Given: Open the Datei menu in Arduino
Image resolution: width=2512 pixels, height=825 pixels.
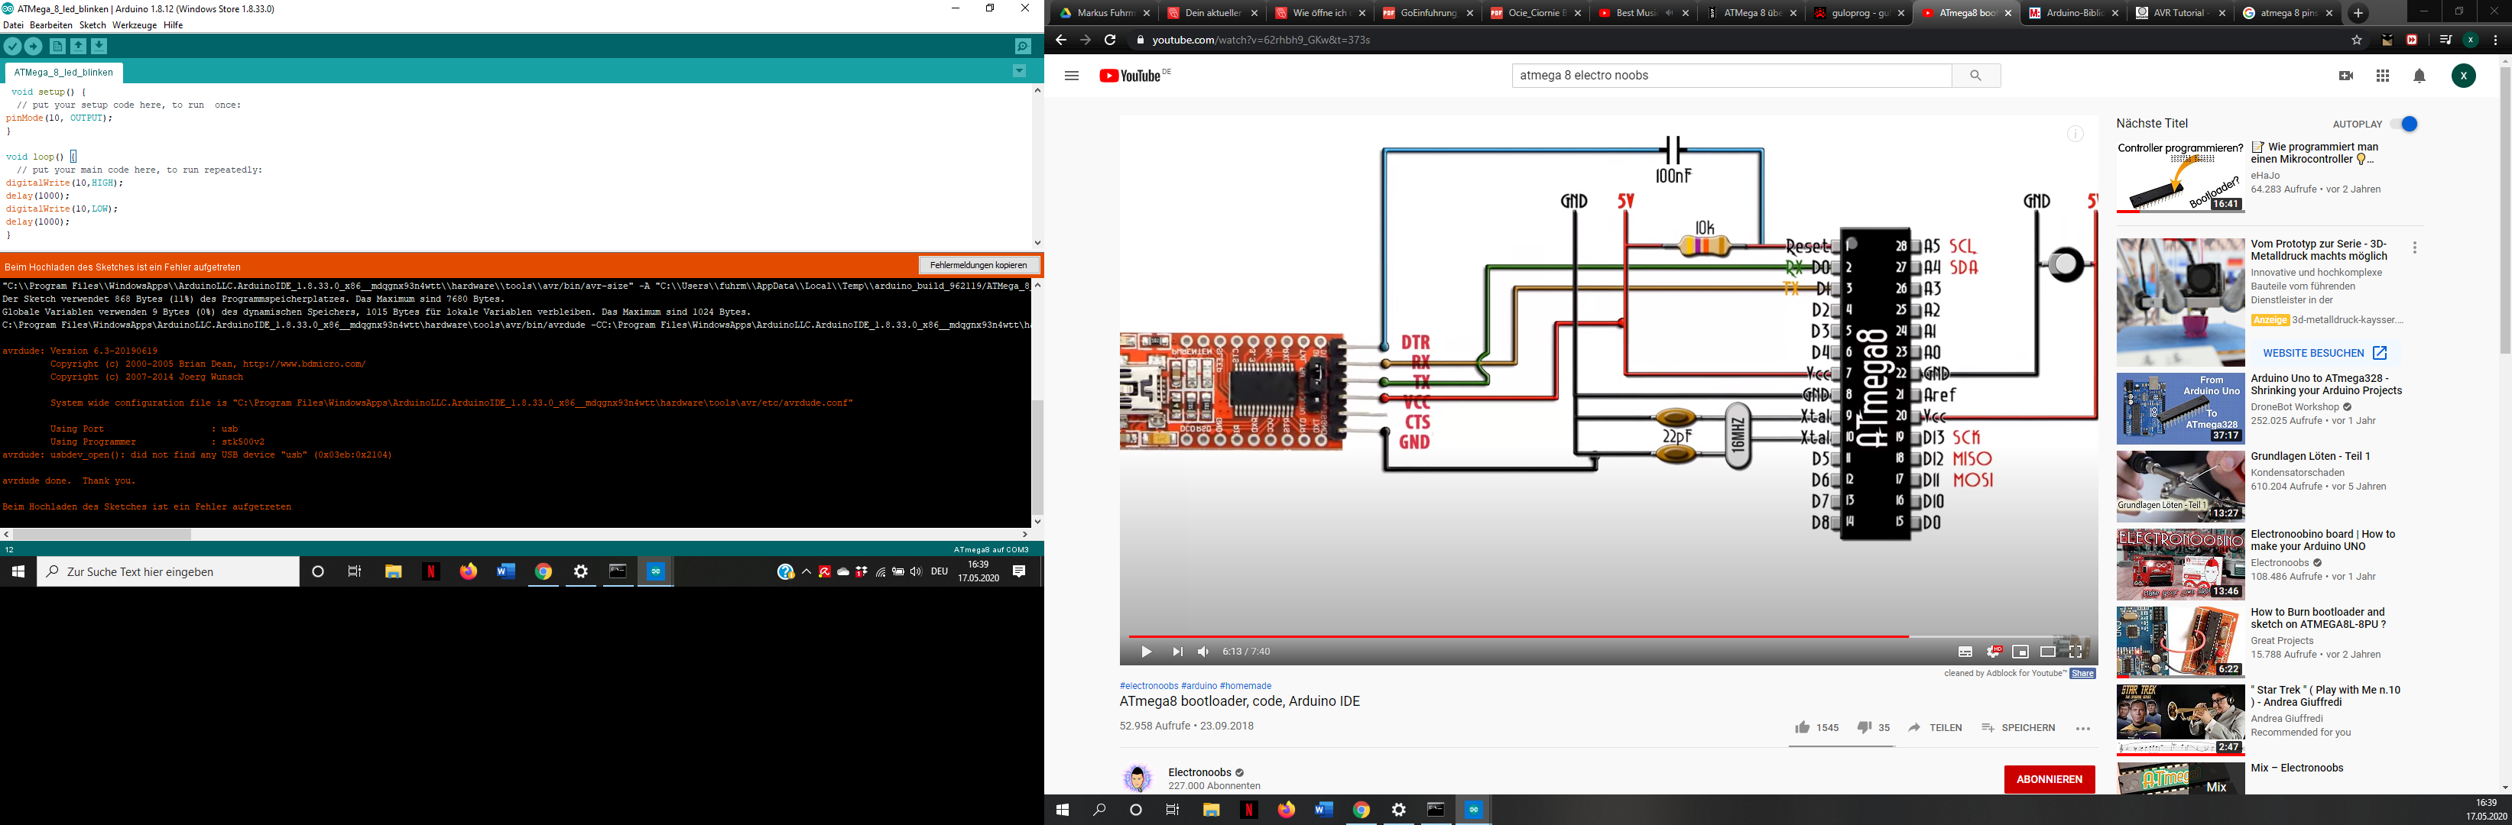Looking at the screenshot, I should pyautogui.click(x=14, y=25).
